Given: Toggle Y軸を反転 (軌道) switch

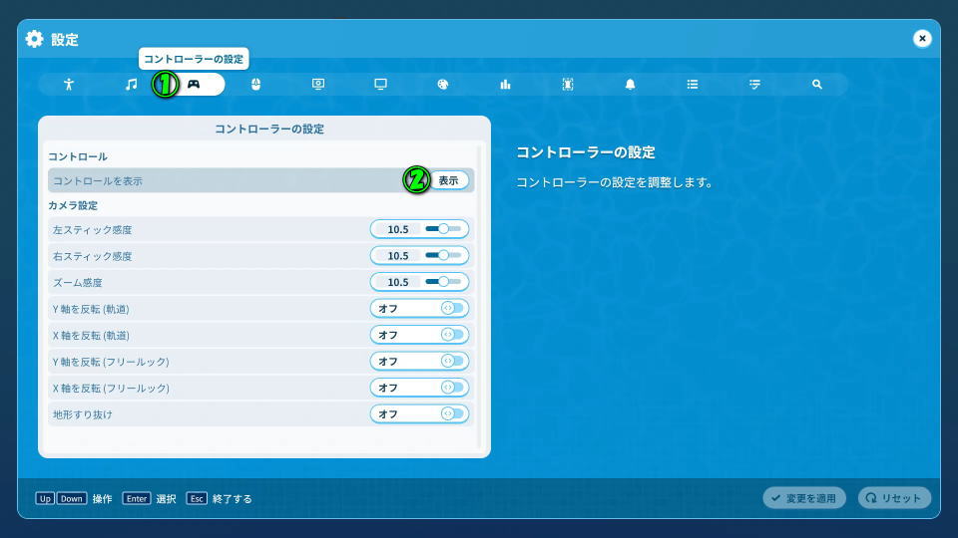Looking at the screenshot, I should click(x=453, y=309).
